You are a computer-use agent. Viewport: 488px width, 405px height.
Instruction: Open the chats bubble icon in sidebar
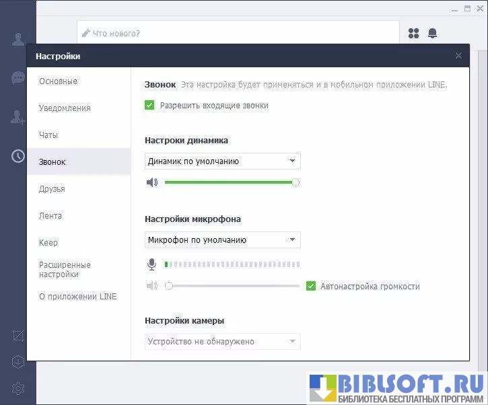[18, 77]
